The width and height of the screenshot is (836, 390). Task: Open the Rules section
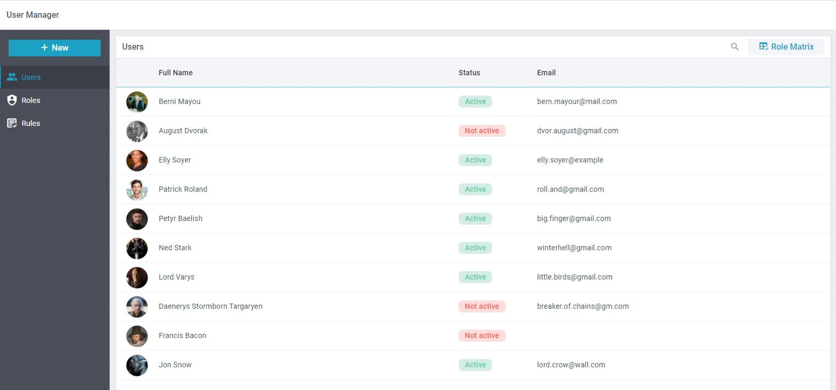[x=31, y=124]
